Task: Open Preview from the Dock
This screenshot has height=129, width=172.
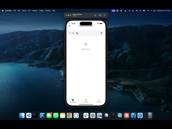Action: pyautogui.click(x=99, y=115)
